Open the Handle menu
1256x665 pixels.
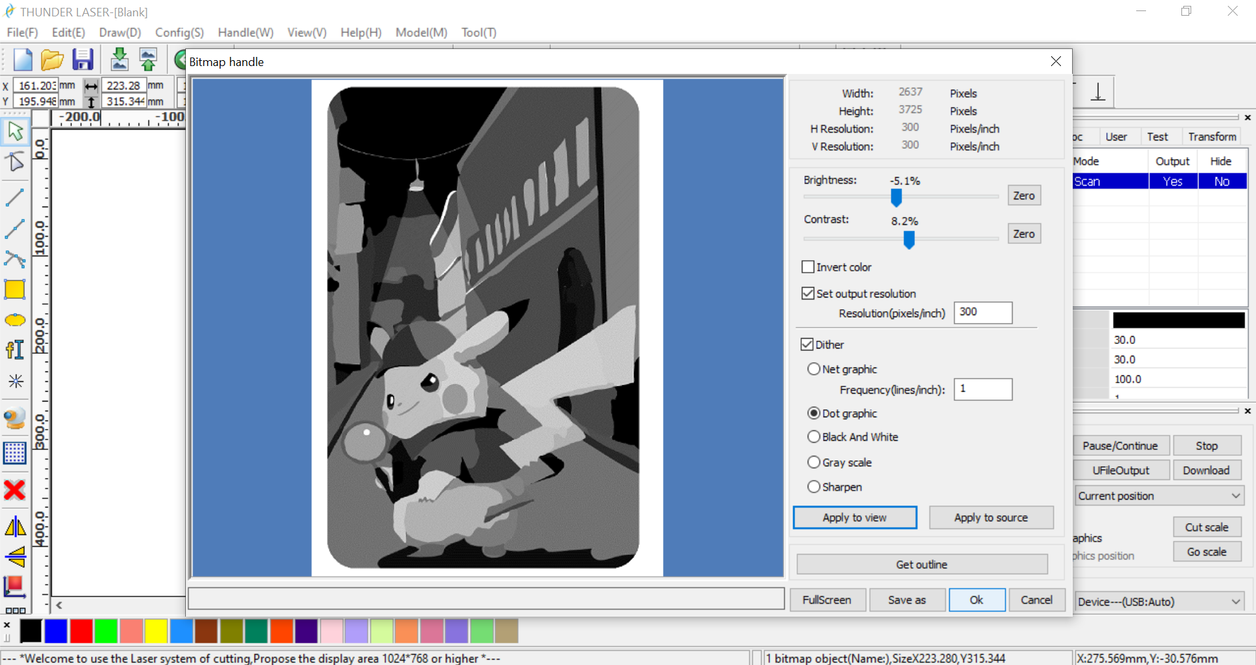click(246, 33)
